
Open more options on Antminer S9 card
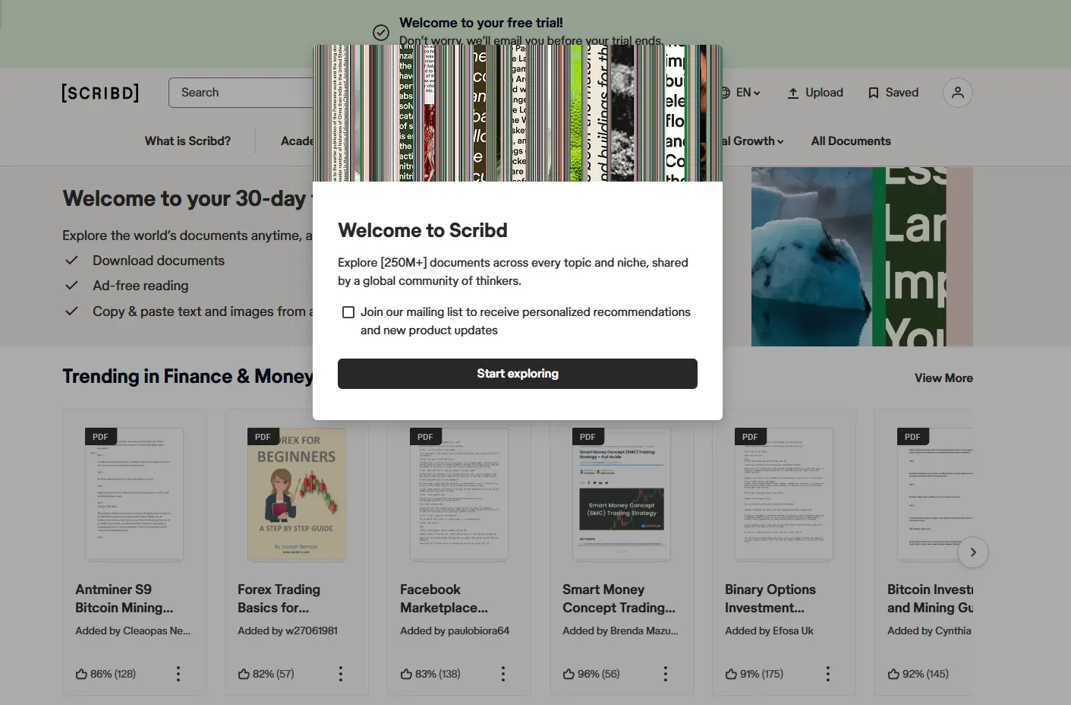tap(178, 674)
